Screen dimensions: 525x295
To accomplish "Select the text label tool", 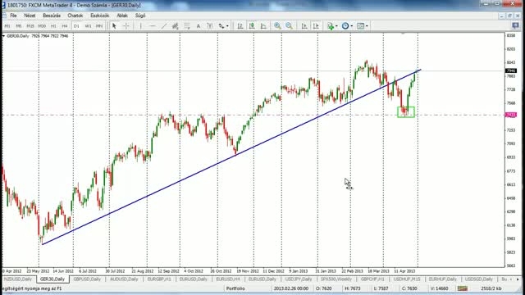I will point(199,25).
